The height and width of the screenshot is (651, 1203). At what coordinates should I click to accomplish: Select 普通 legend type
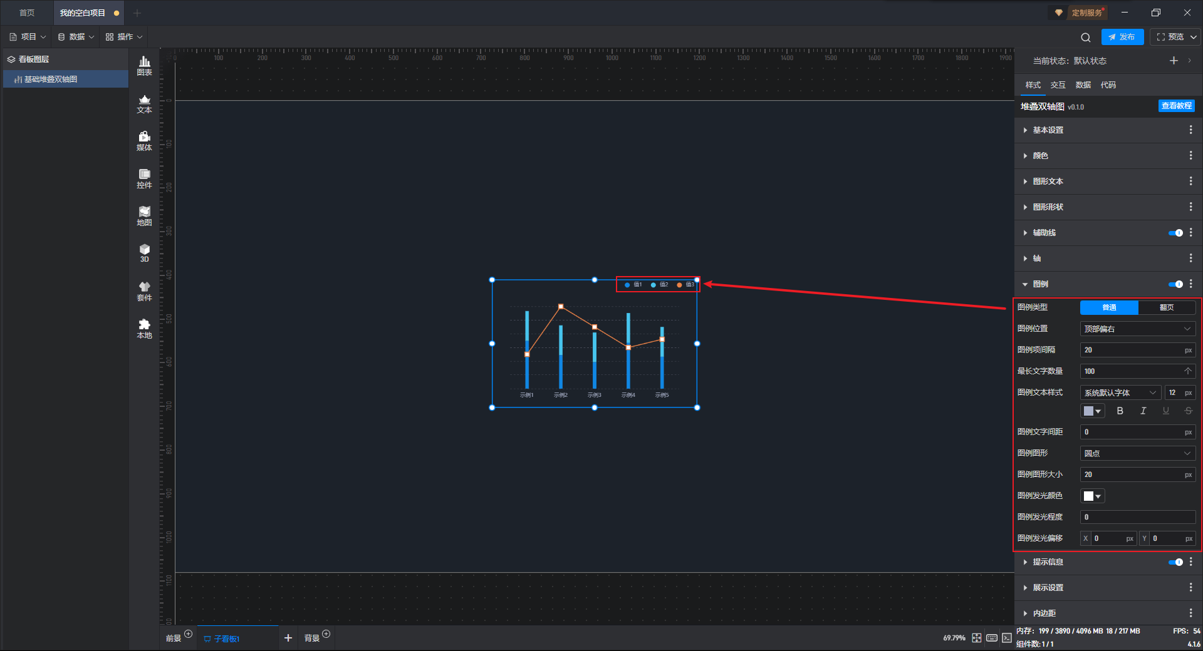tap(1109, 307)
